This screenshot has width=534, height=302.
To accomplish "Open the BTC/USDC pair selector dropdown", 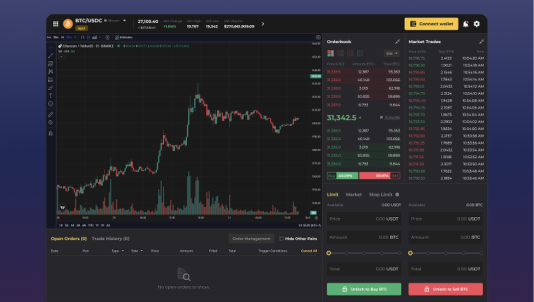I will pos(124,20).
